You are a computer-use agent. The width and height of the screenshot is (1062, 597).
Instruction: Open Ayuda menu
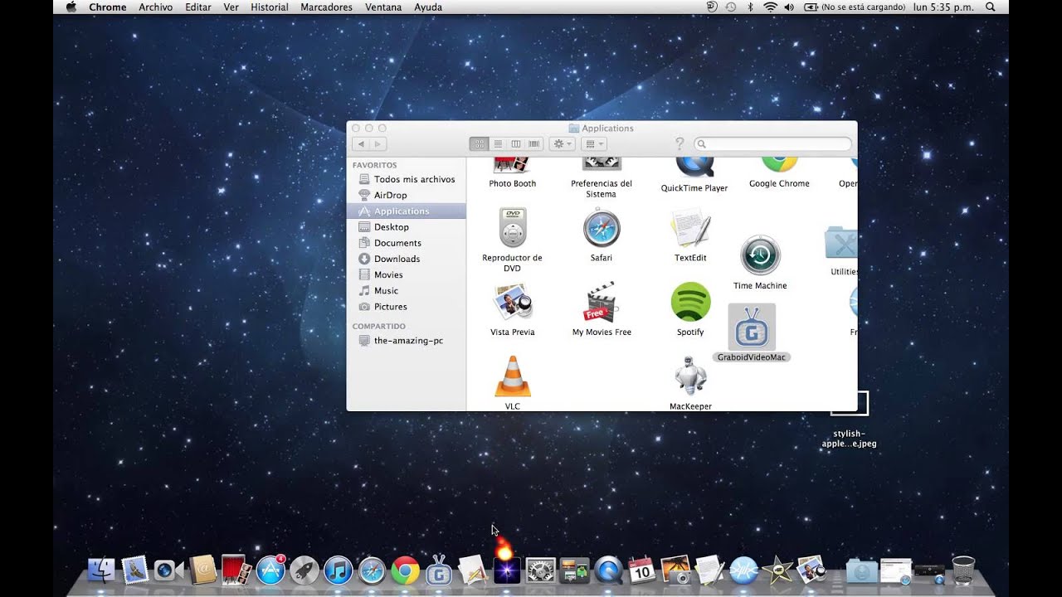[428, 7]
